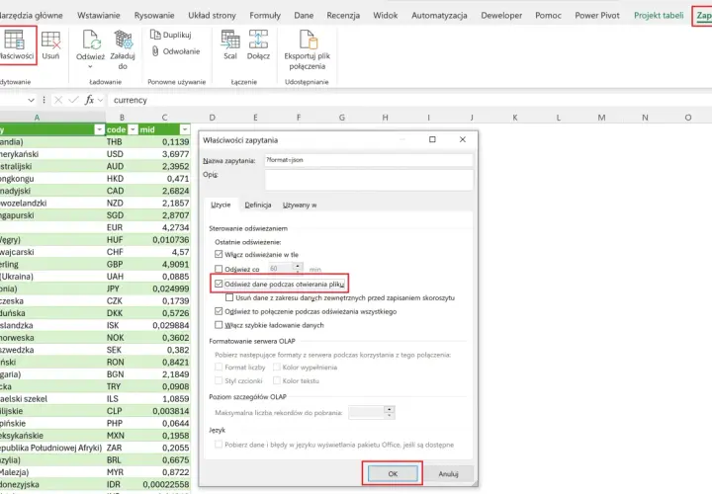
Task: Enable Włącz szybkie ładowanie danych
Action: [219, 325]
